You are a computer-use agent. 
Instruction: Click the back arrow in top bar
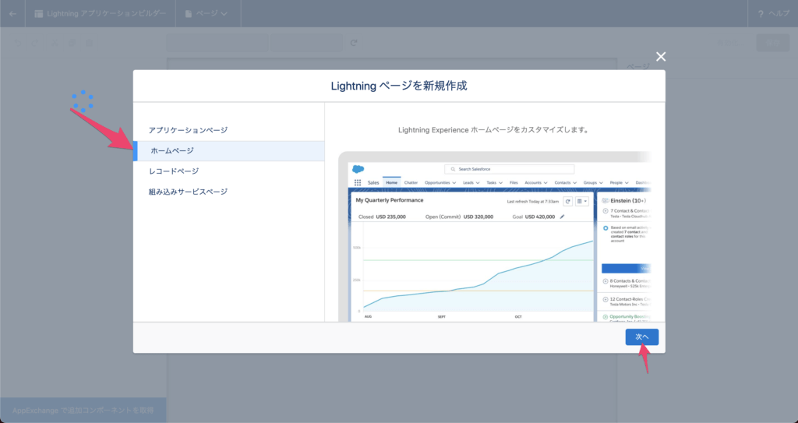coord(12,13)
